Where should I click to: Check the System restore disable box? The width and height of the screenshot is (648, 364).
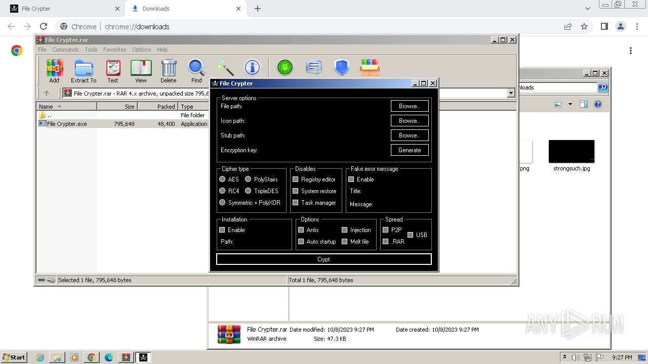296,191
